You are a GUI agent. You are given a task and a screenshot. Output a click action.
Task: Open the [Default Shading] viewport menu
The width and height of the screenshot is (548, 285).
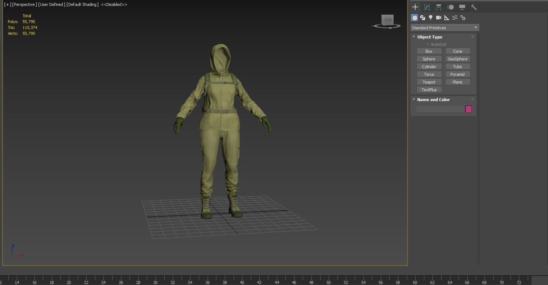click(x=83, y=4)
